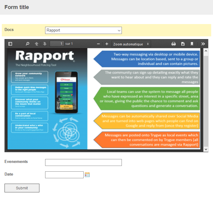Open the Docs dropdown showing Rapport
The height and width of the screenshot is (205, 213).
point(83,30)
